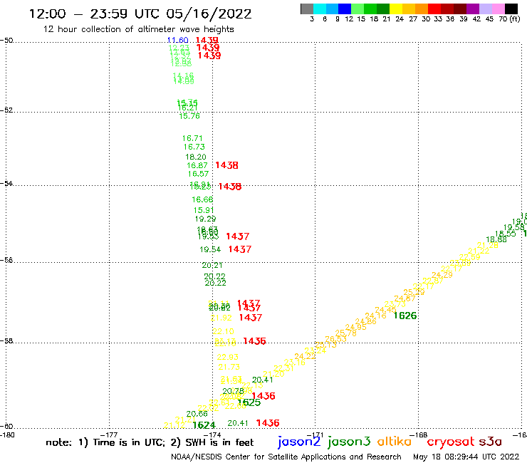This screenshot has height=463, width=527.
Task: Click the dark blue swatch in the legend
Action: [x=345, y=9]
